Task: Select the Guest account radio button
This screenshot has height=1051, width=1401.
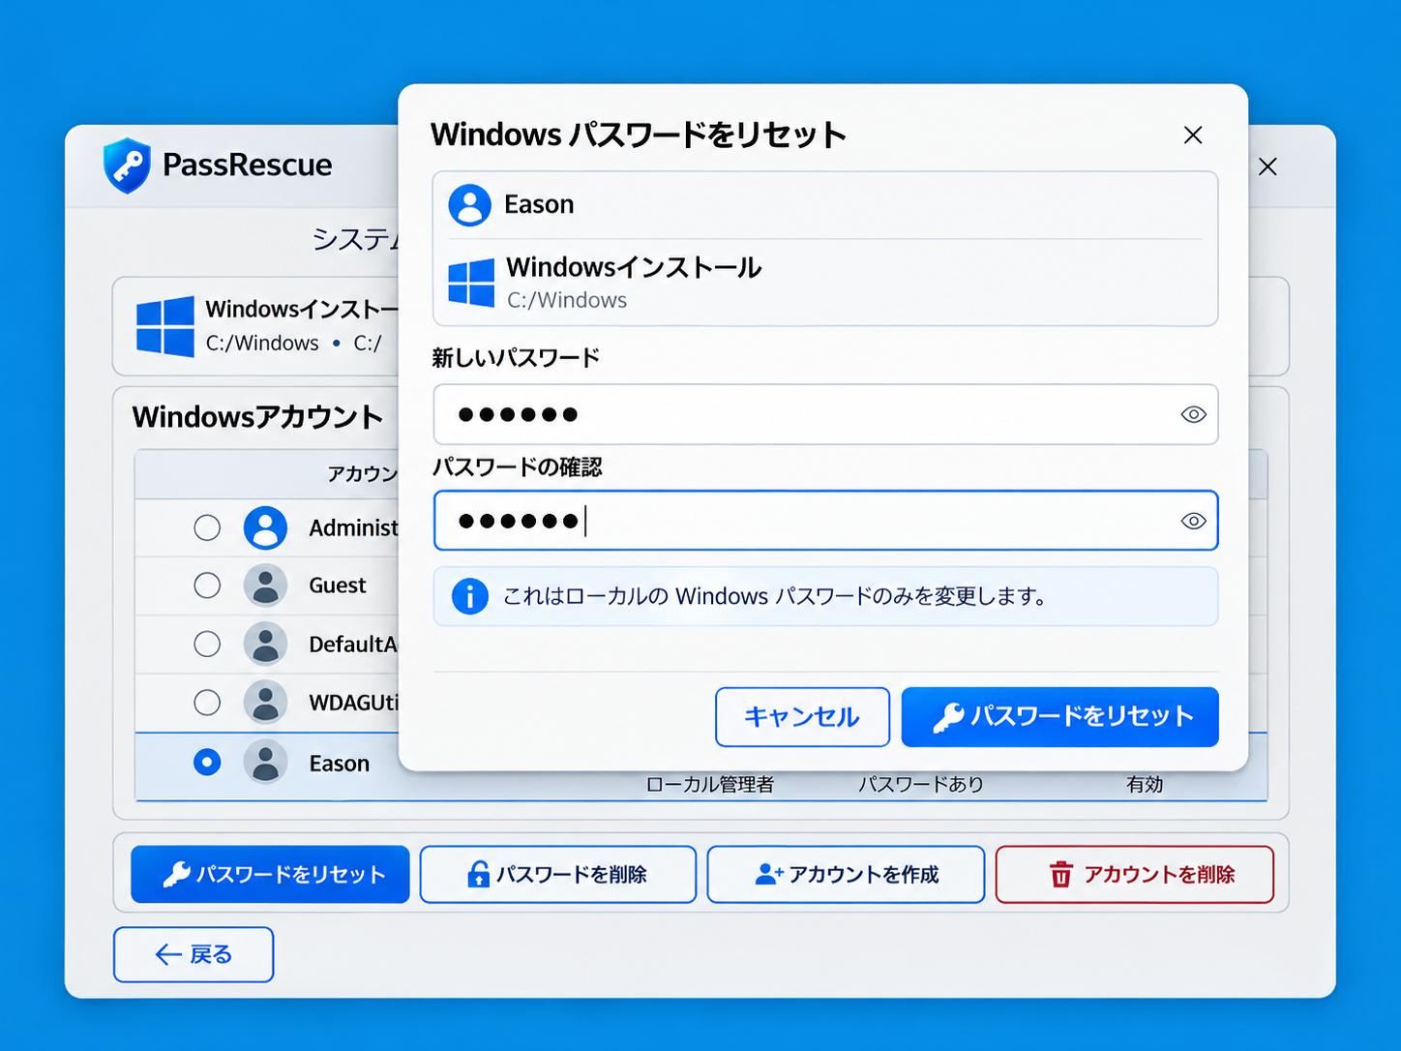Action: pyautogui.click(x=207, y=586)
